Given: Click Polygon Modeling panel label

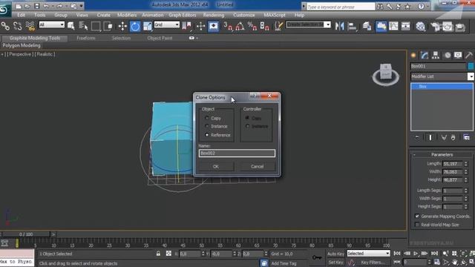Looking at the screenshot, I should (22, 45).
